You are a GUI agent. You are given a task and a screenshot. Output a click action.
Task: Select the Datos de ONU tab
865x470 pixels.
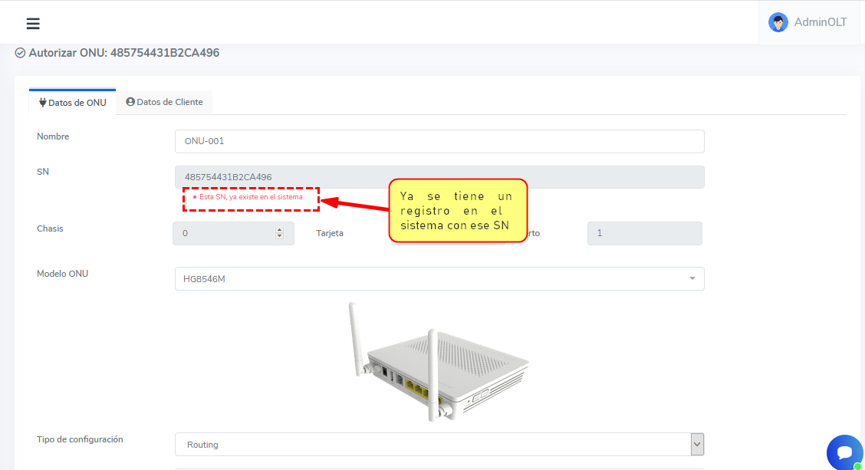(x=73, y=102)
